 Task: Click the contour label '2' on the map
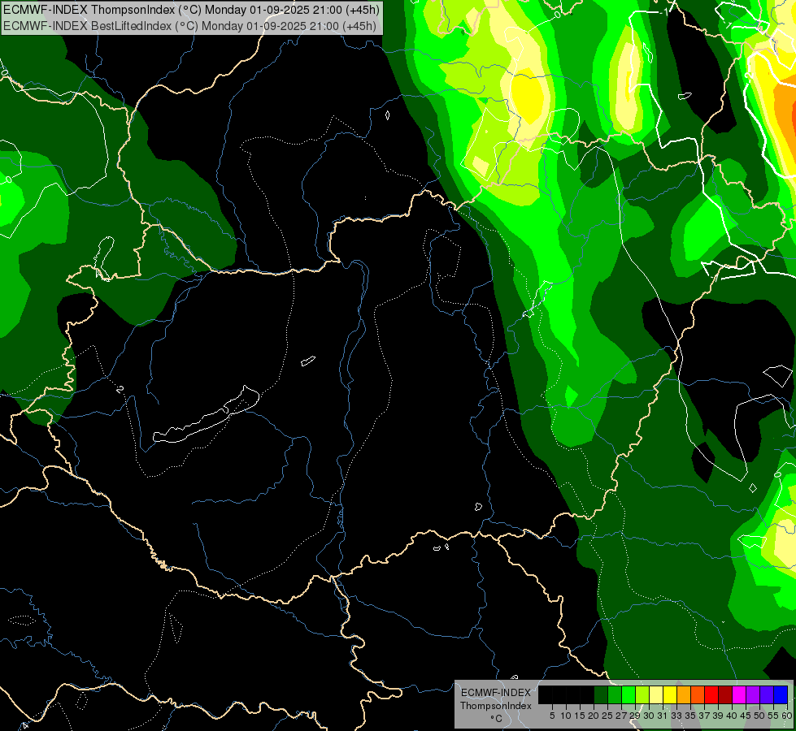(x=120, y=389)
